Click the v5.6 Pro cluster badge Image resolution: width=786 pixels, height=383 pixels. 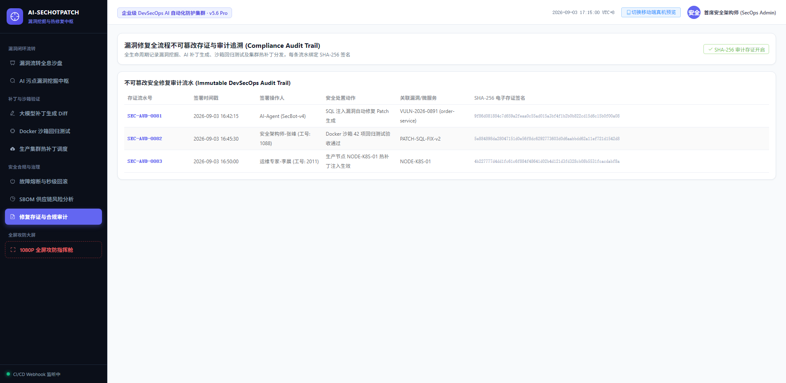click(x=175, y=13)
